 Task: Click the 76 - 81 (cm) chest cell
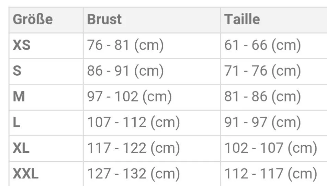click(152, 46)
